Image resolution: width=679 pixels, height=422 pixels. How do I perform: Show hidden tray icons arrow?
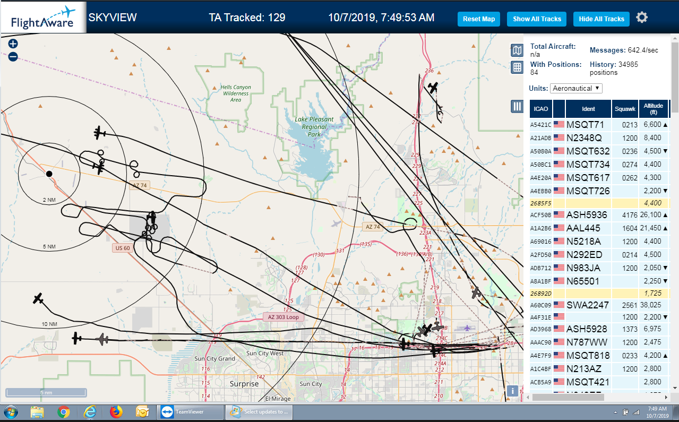[x=616, y=412]
